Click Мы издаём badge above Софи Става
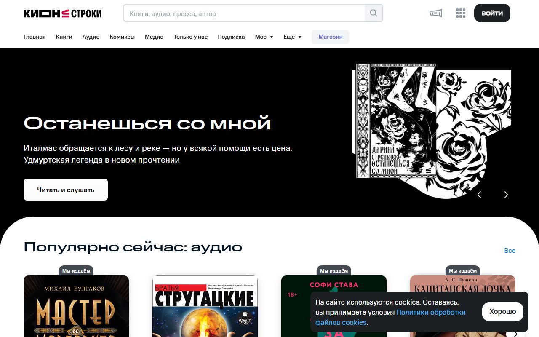This screenshot has width=539, height=337. click(x=334, y=270)
